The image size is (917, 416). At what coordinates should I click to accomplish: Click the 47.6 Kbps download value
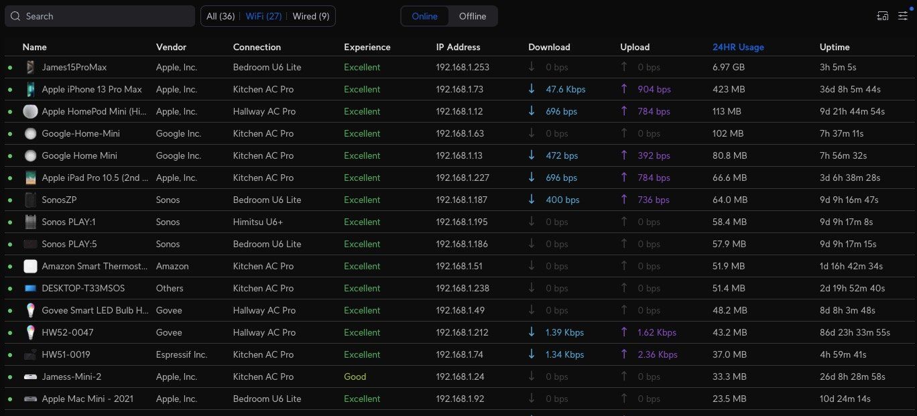pos(565,89)
